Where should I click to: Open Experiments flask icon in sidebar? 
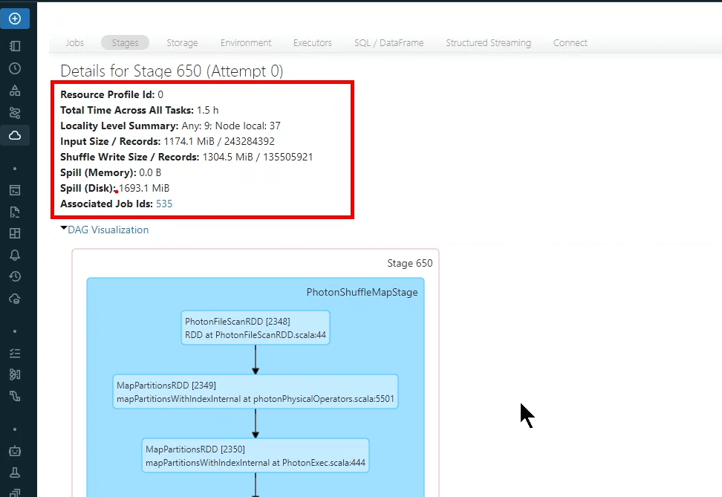pyautogui.click(x=15, y=472)
